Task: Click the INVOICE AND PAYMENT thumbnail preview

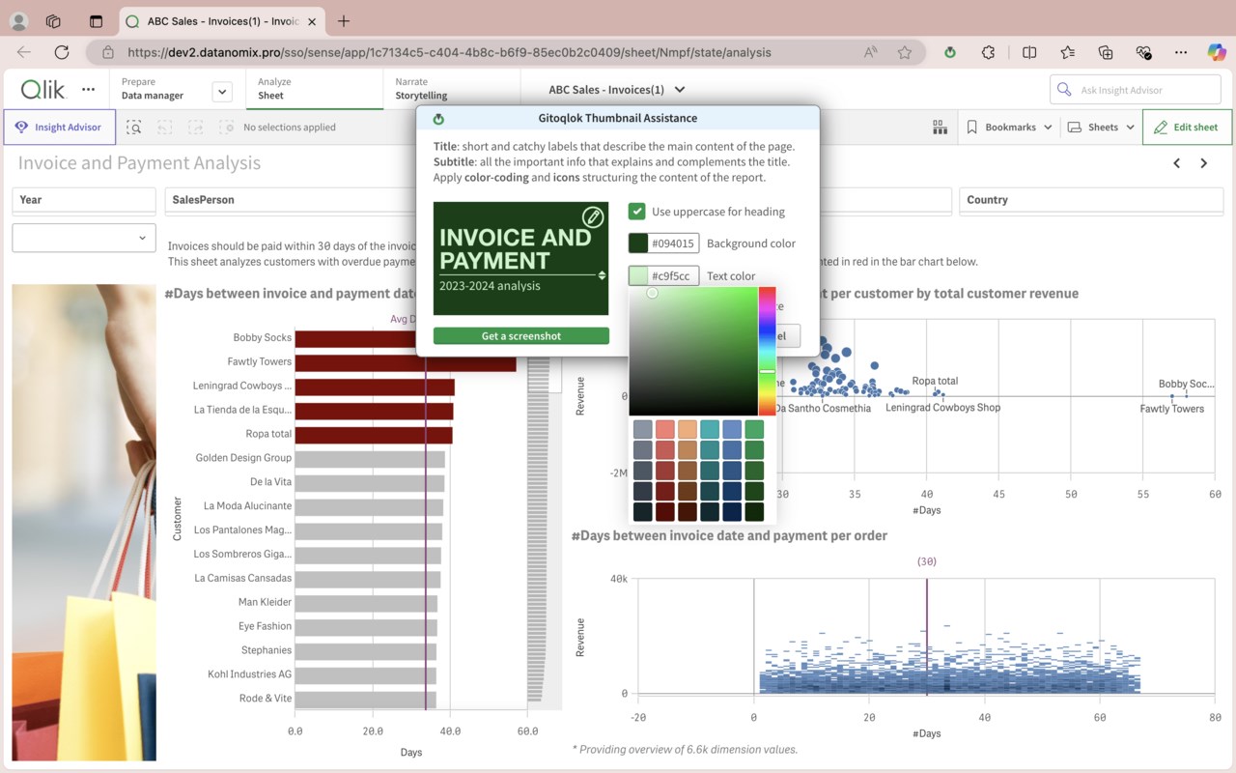Action: tap(521, 258)
